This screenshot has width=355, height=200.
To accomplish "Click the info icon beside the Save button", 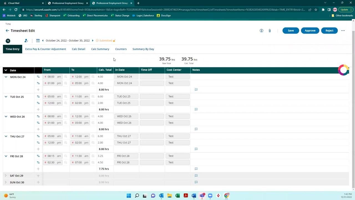I will click(x=261, y=31).
